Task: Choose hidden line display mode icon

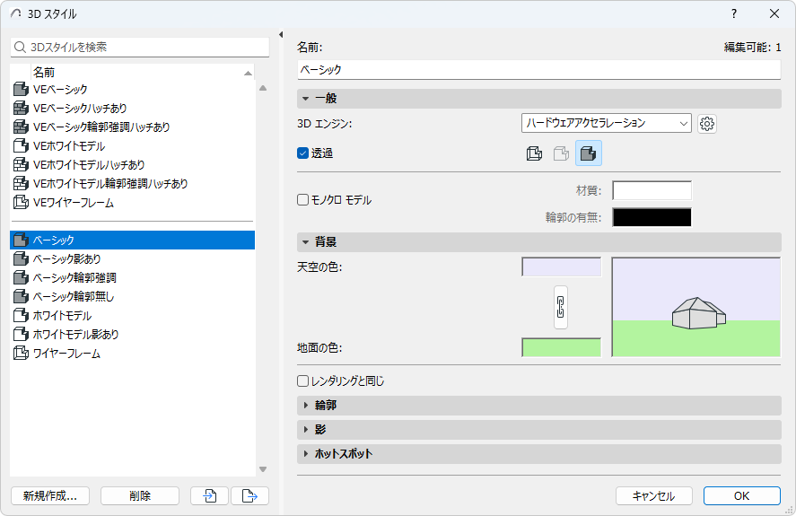Action: coord(561,153)
